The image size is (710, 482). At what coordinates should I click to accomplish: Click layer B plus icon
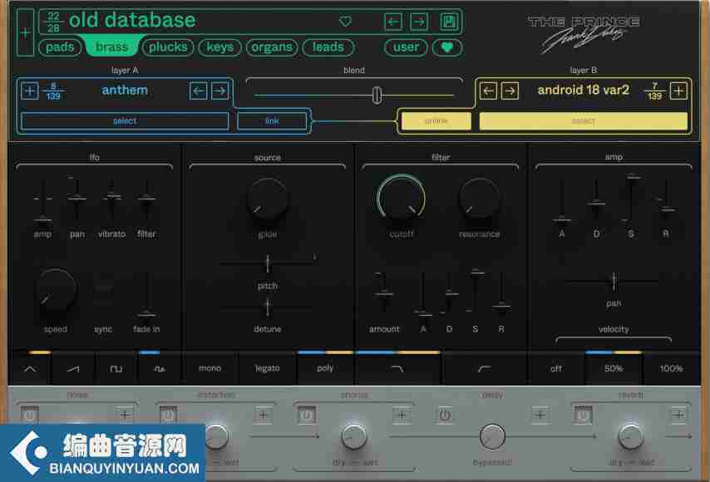[x=678, y=91]
